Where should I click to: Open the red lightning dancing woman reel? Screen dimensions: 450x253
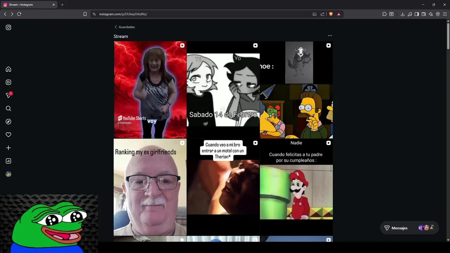(150, 90)
